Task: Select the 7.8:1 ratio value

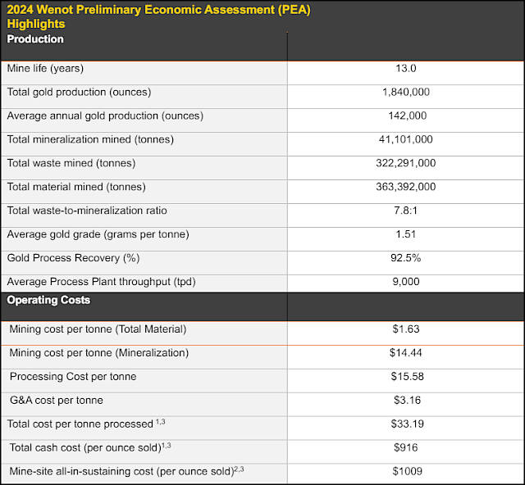Action: point(406,211)
